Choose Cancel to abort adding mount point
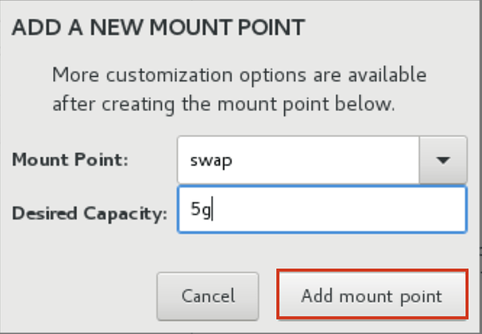This screenshot has width=482, height=334. 208,296
